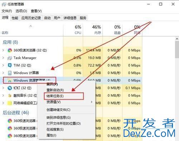Image resolution: width=179 pixels, height=141 pixels.
Task: Click the 0.1 Mbps network cell
Action: pyautogui.click(x=133, y=88)
